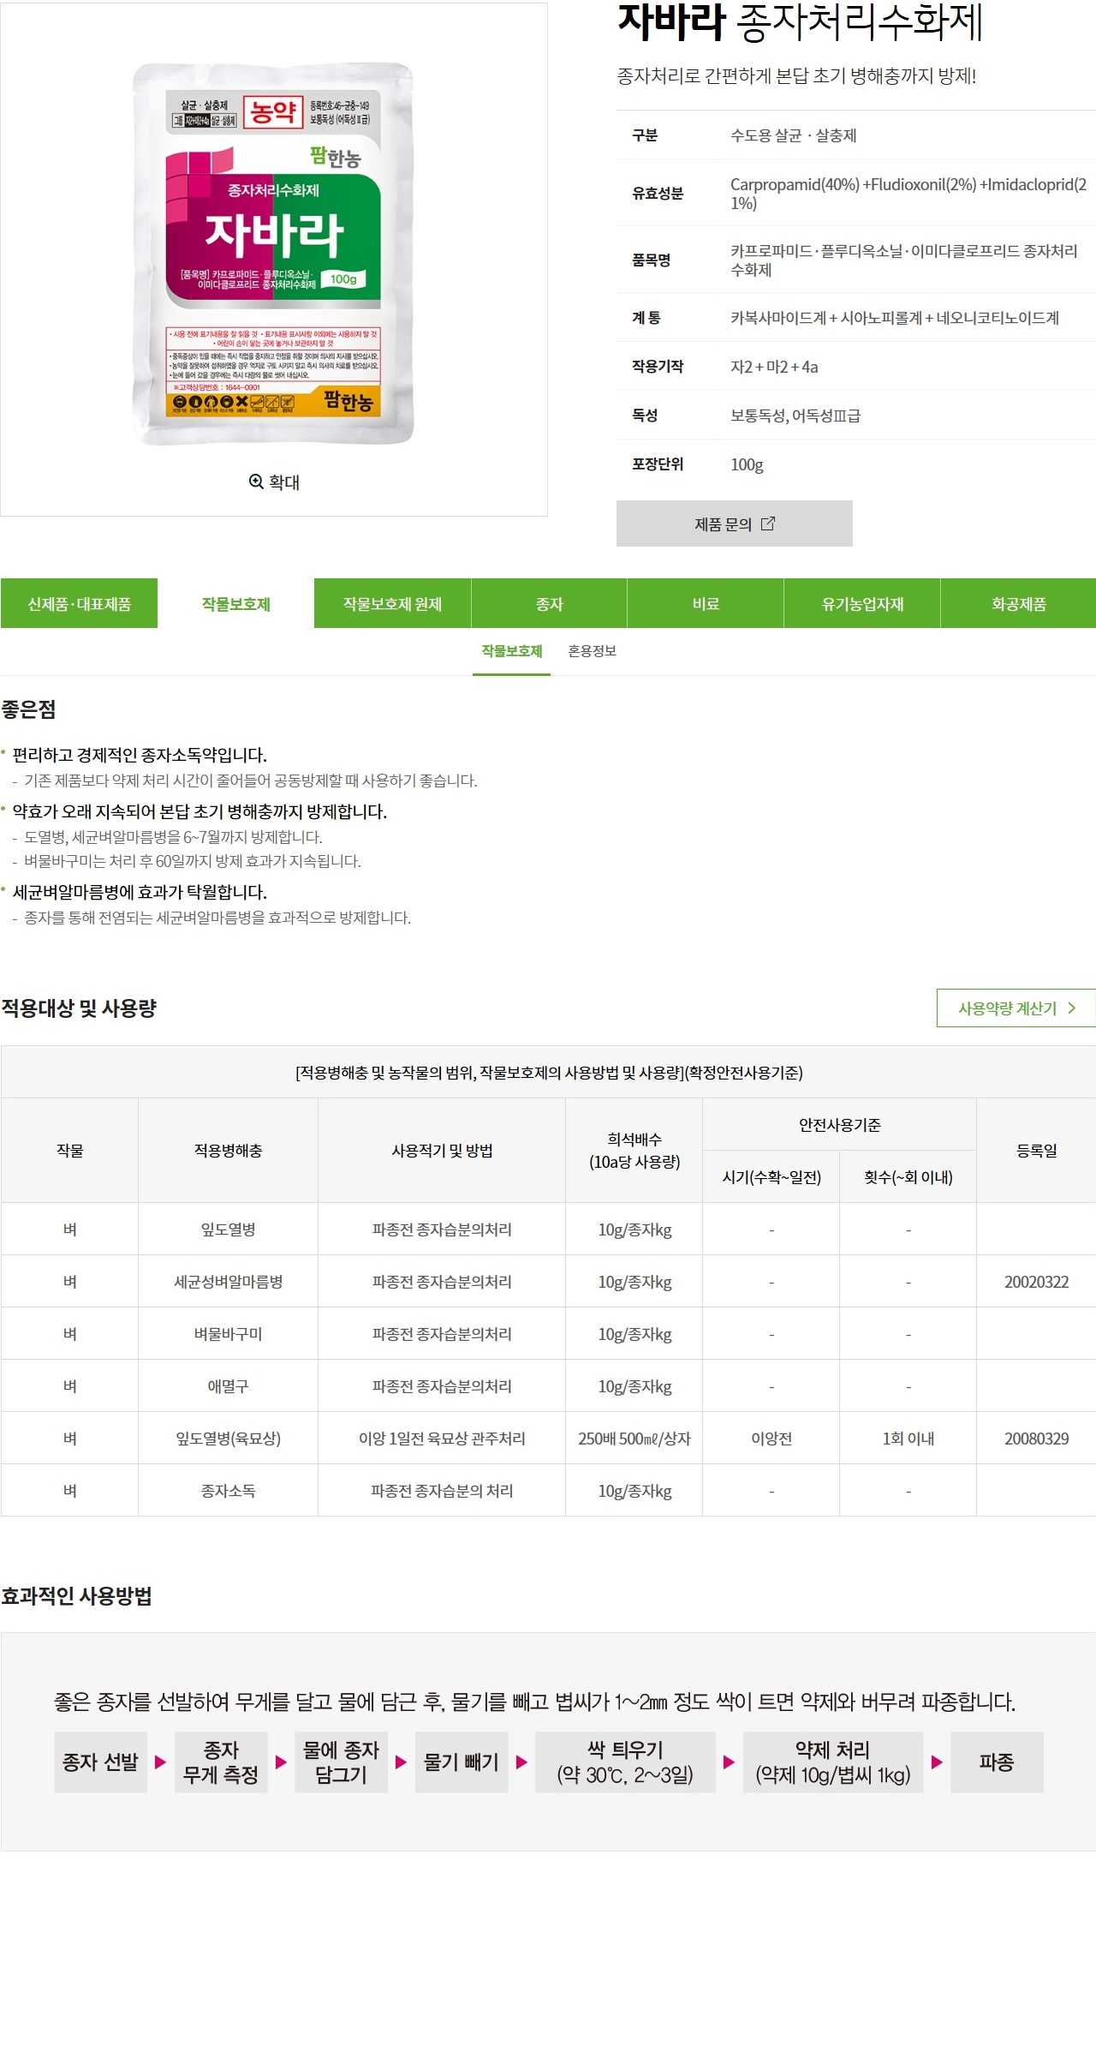Click the 적용대상 및 사용량 heading

(79, 1008)
